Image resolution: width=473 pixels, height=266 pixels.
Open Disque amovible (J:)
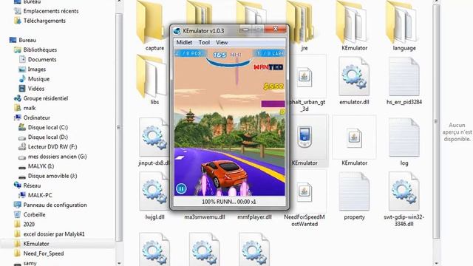[x=52, y=176]
